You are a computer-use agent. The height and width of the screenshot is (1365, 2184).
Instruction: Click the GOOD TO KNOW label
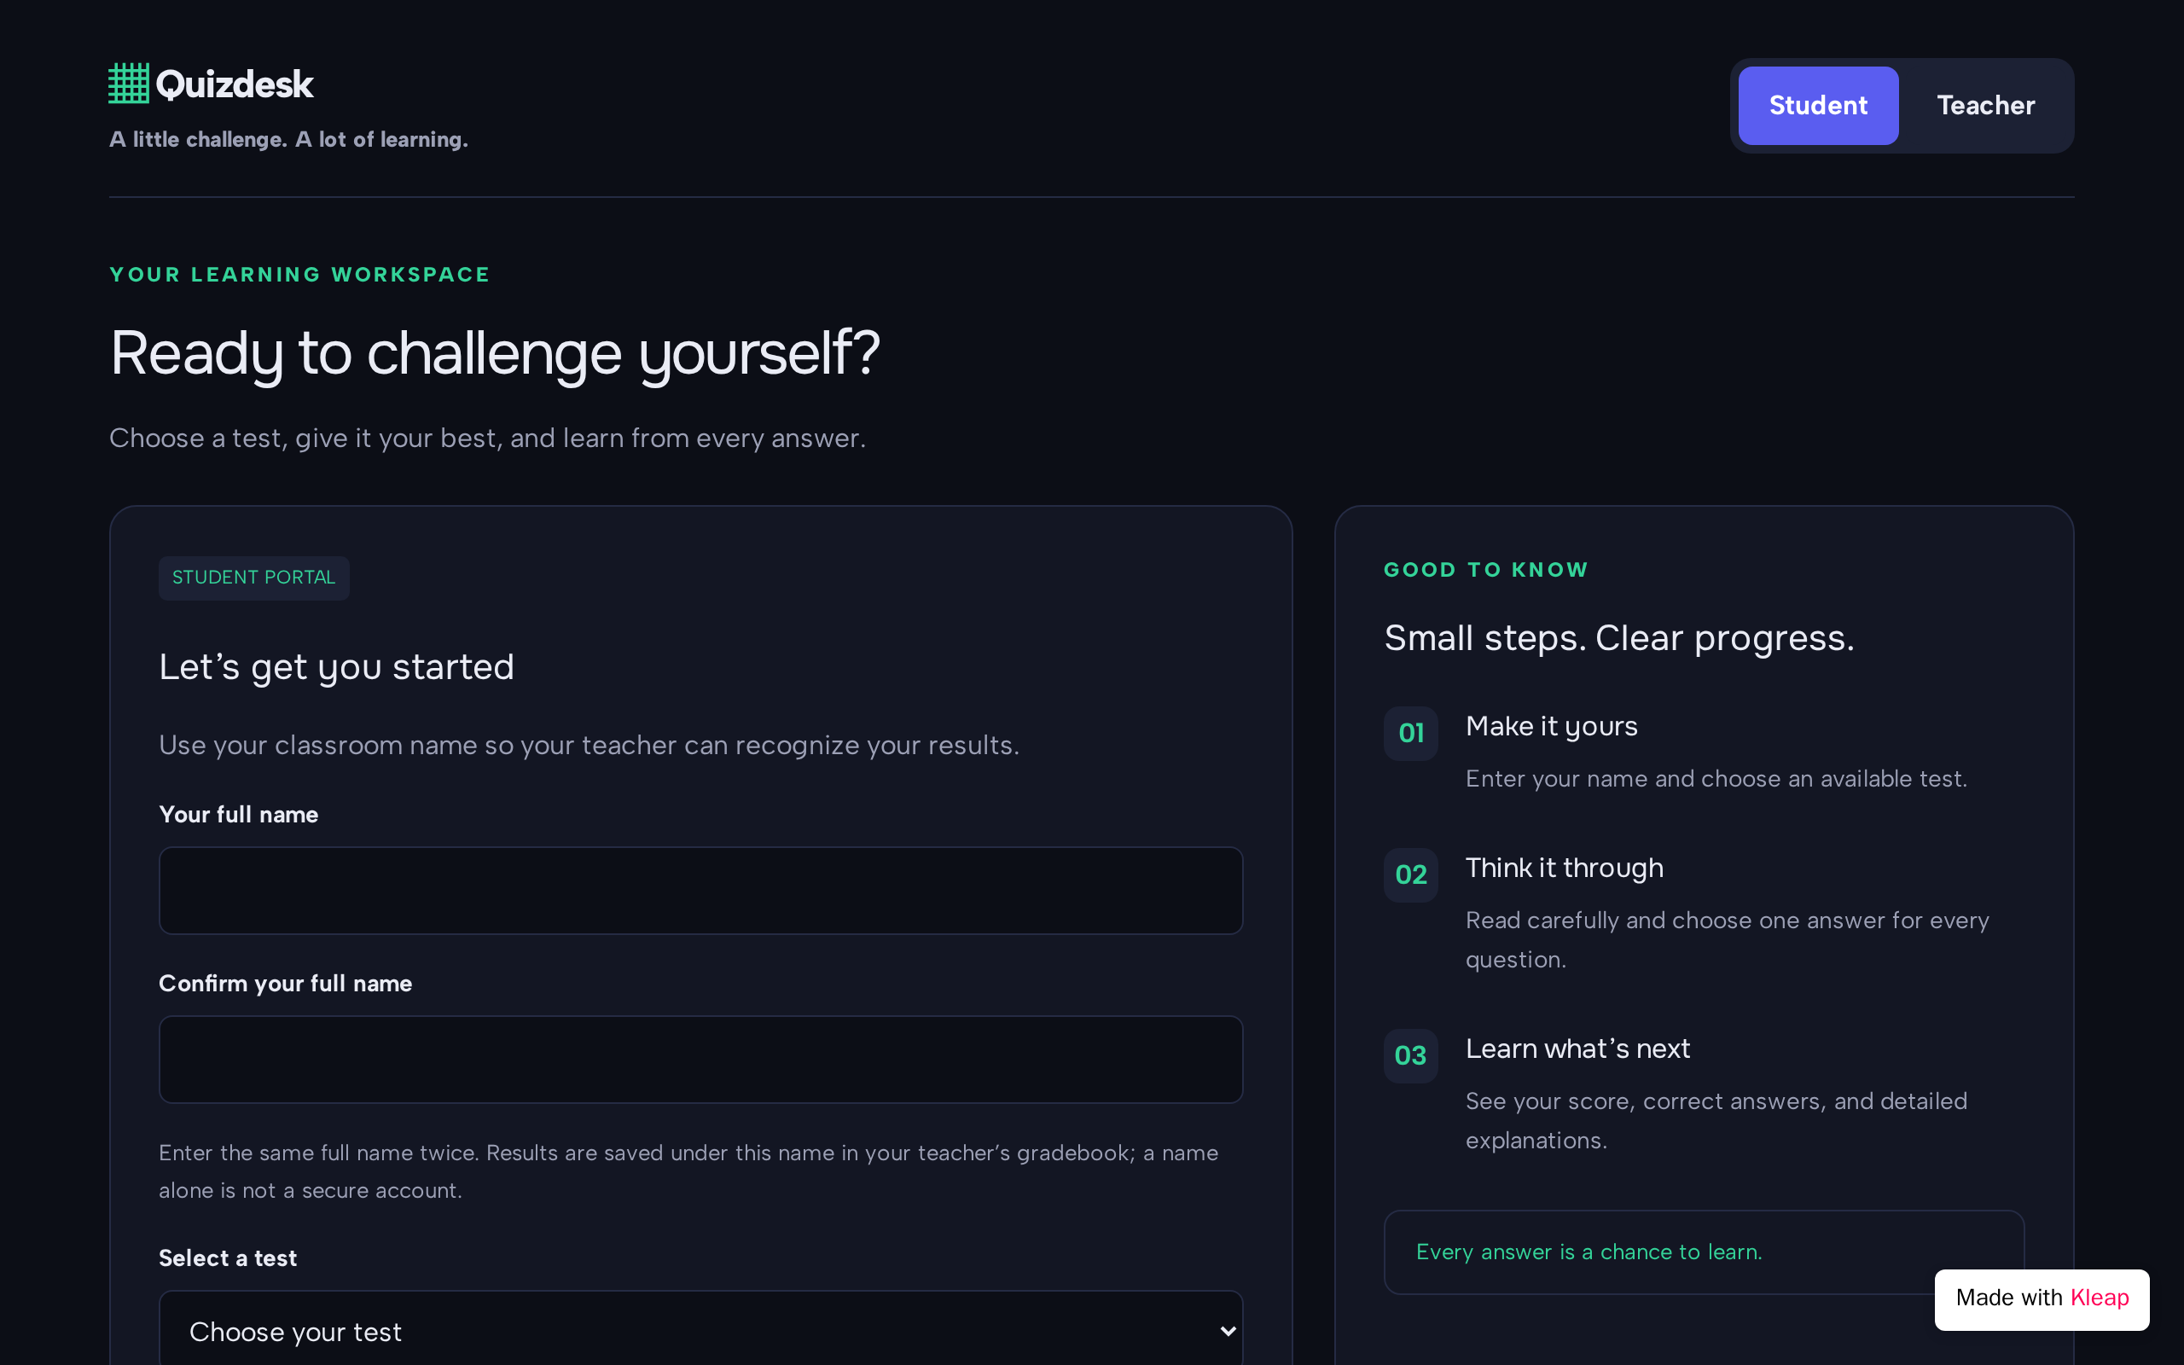point(1485,570)
